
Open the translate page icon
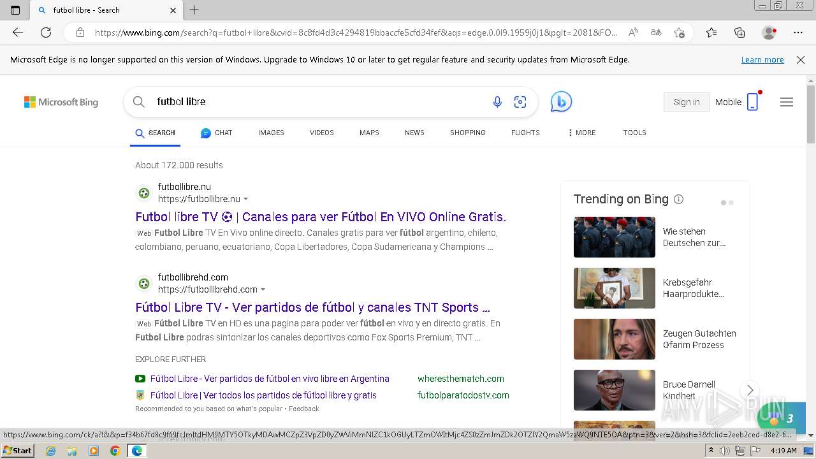click(x=656, y=33)
